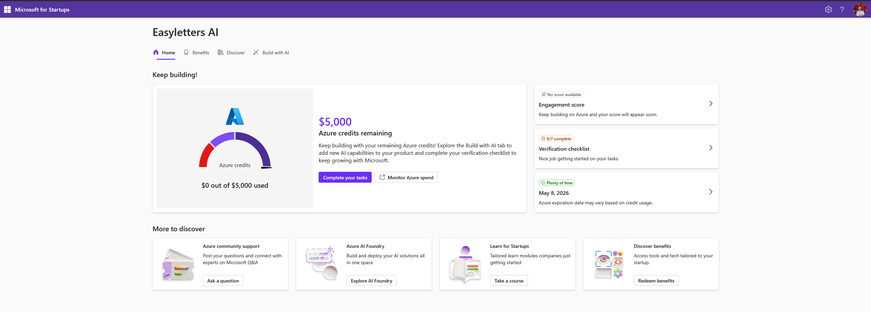Switch to the Home tab

pos(164,53)
